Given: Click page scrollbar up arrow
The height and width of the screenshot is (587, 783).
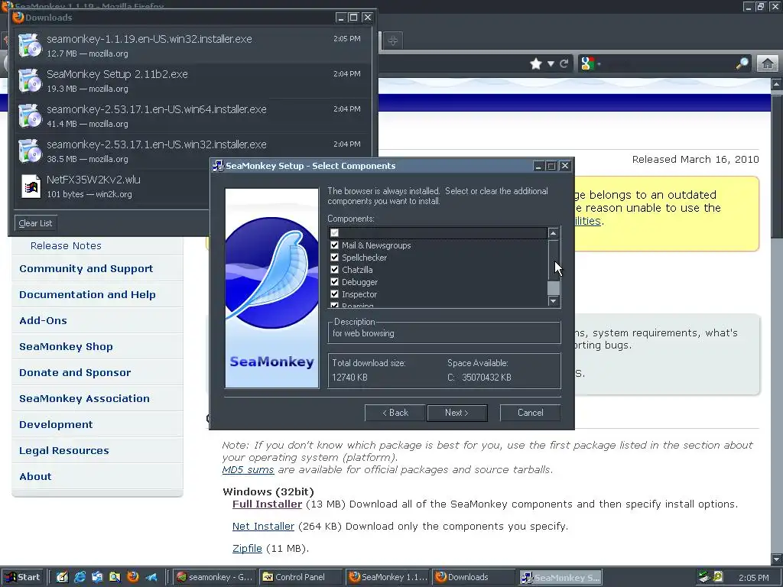Looking at the screenshot, I should pyautogui.click(x=777, y=84).
